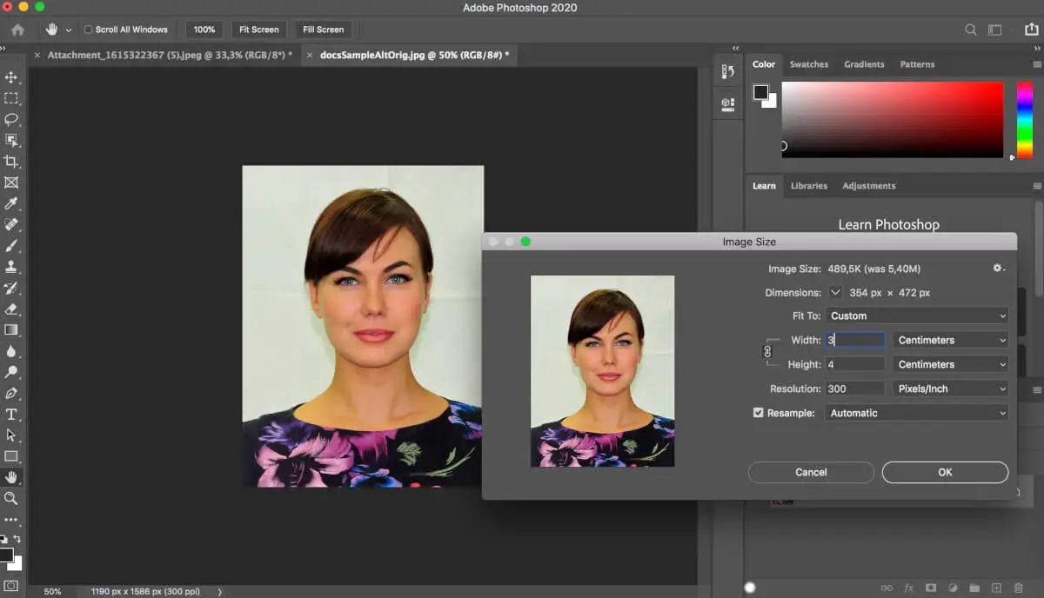This screenshot has height=598, width=1044.
Task: Open the Resolution Pixels/Inch dropdown
Action: click(x=950, y=389)
